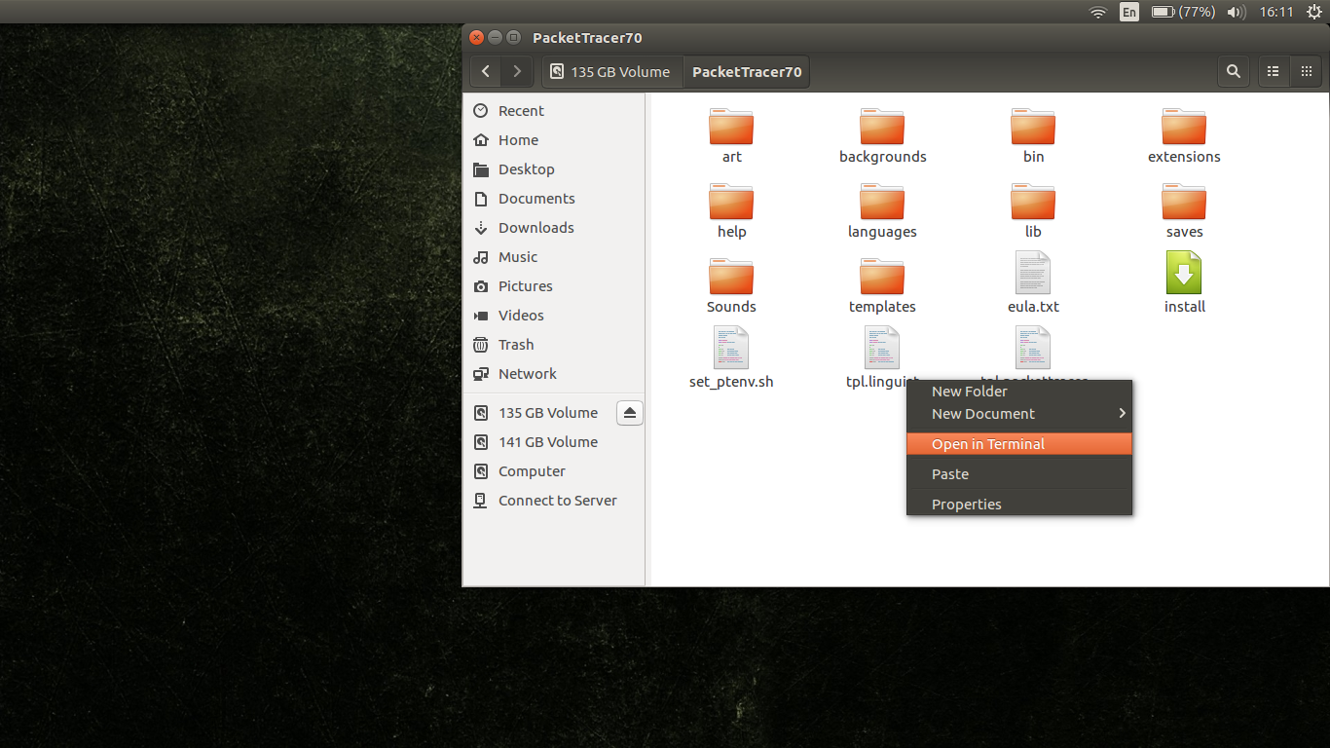1330x748 pixels.
Task: Open Network in the sidebar
Action: coord(554,374)
